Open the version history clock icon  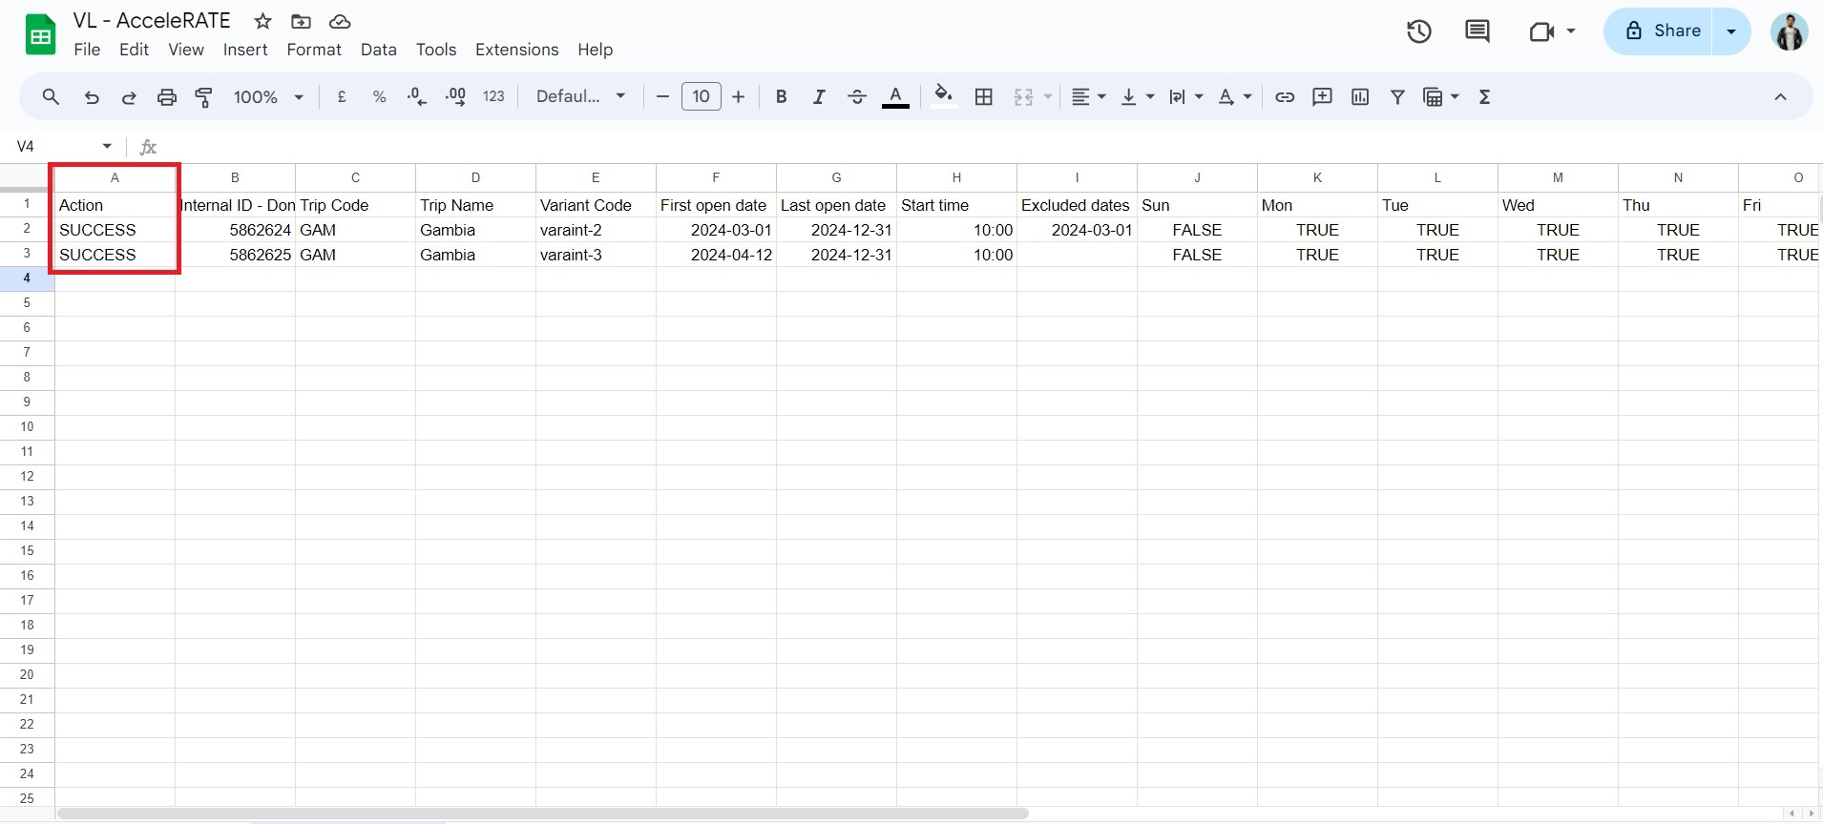(x=1418, y=31)
